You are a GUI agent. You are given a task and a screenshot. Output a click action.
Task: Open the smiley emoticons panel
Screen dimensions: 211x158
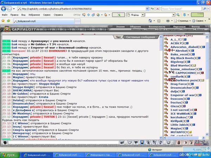[168, 143]
